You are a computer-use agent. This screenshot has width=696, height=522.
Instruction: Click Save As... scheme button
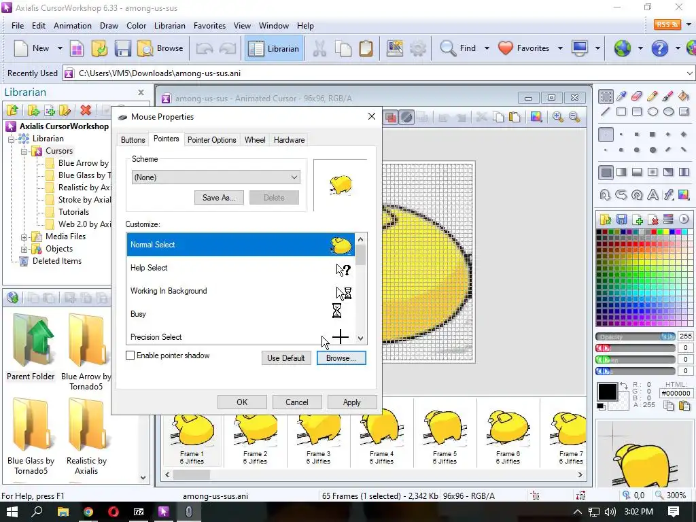point(219,198)
